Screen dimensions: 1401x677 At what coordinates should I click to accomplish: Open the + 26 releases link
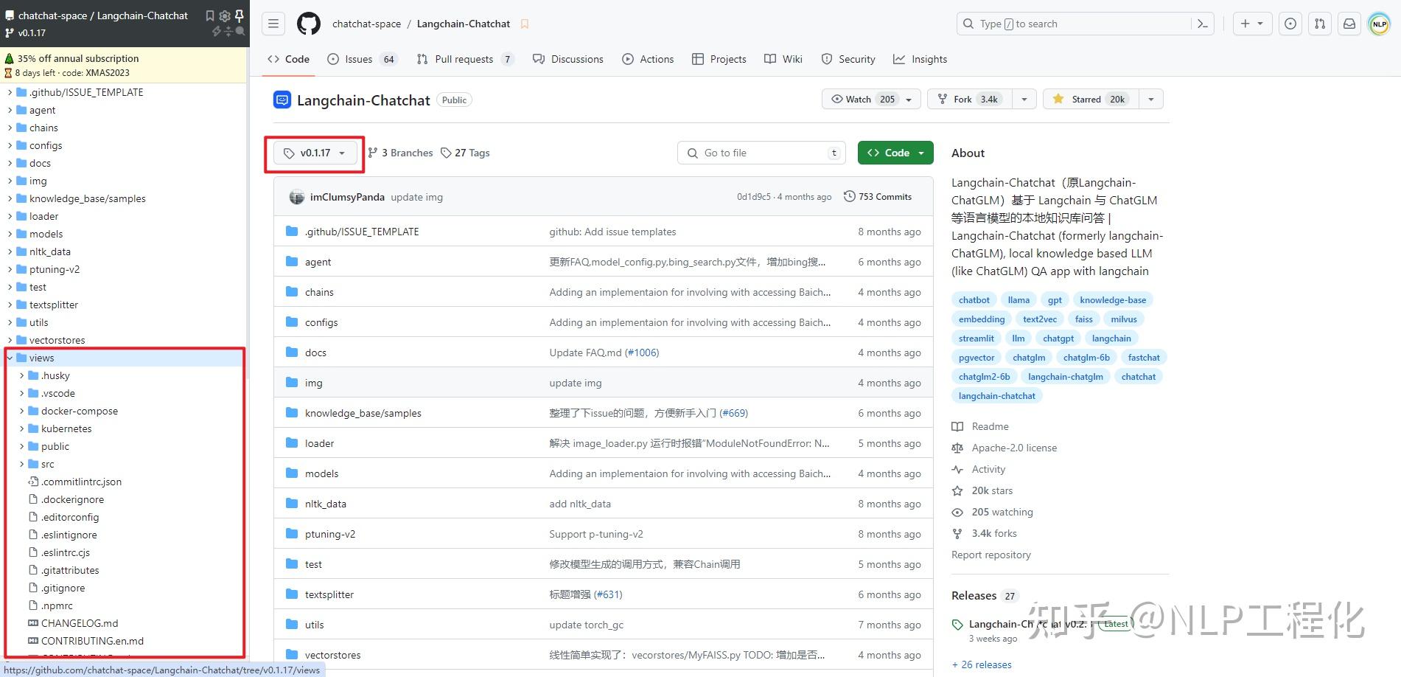point(981,664)
